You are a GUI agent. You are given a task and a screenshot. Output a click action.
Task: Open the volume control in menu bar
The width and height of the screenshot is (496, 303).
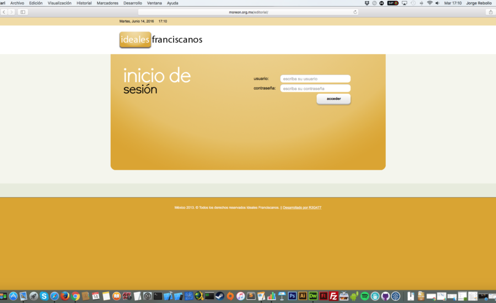438,3
